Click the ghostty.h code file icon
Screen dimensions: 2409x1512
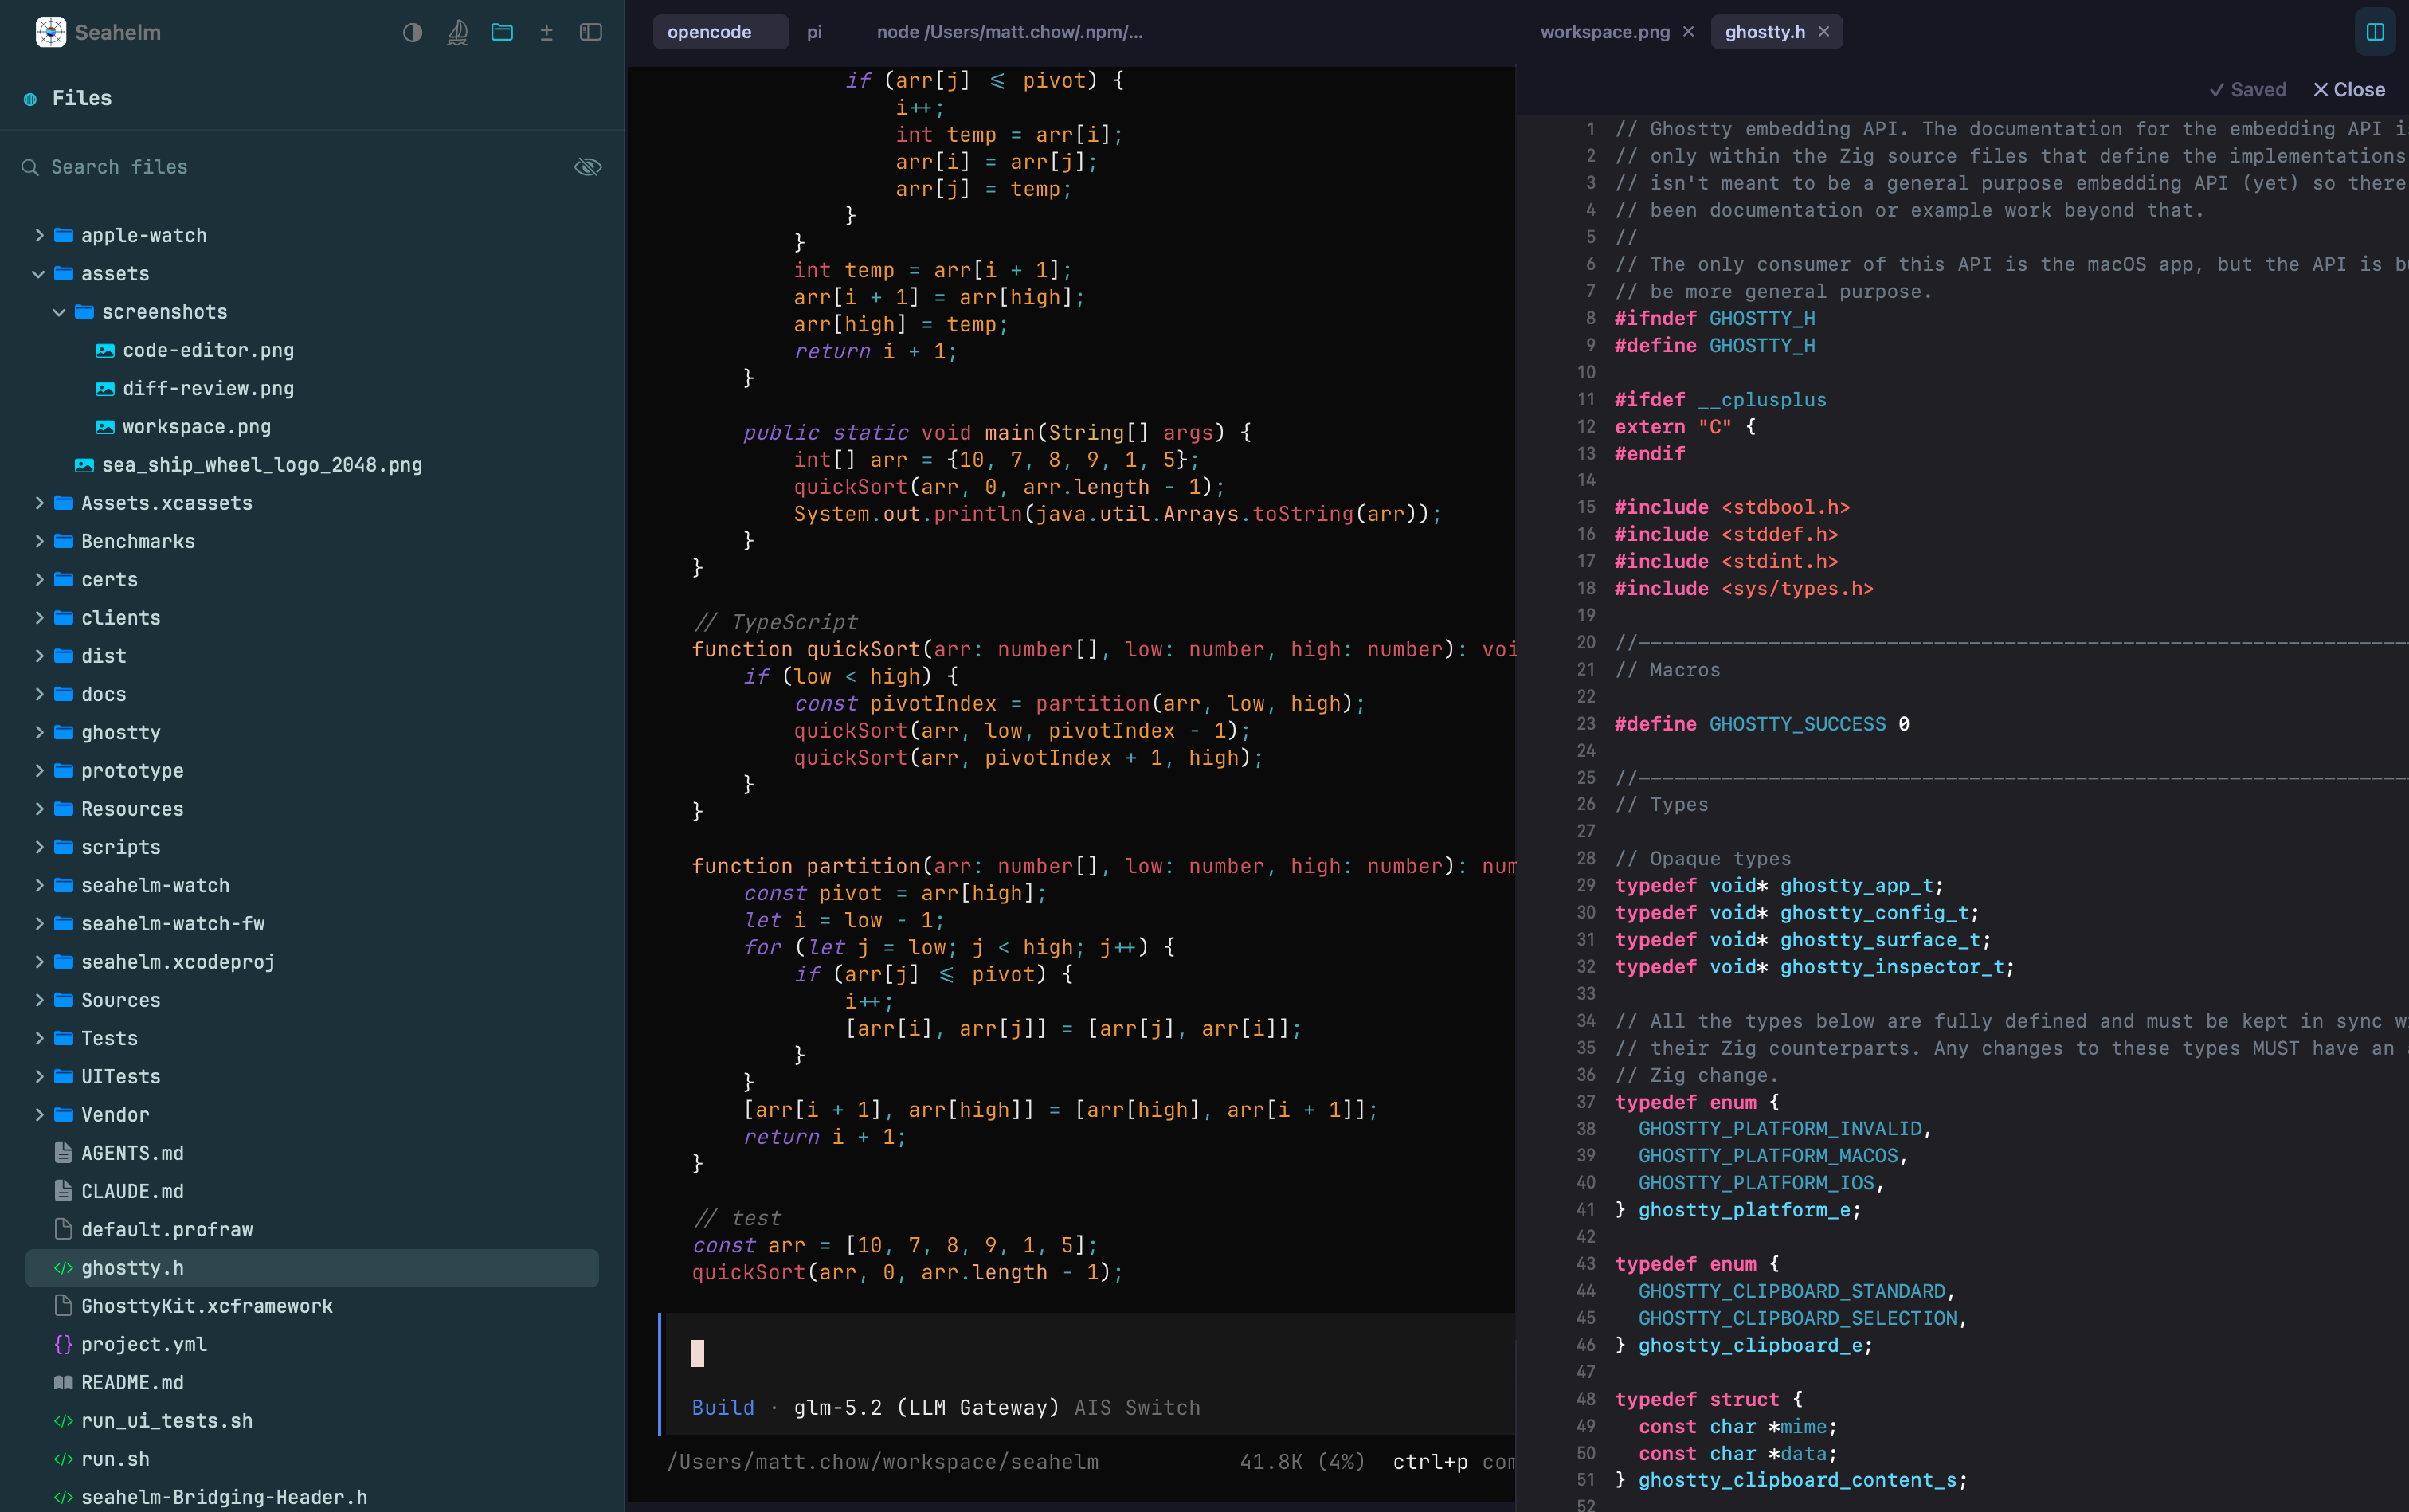(x=63, y=1268)
